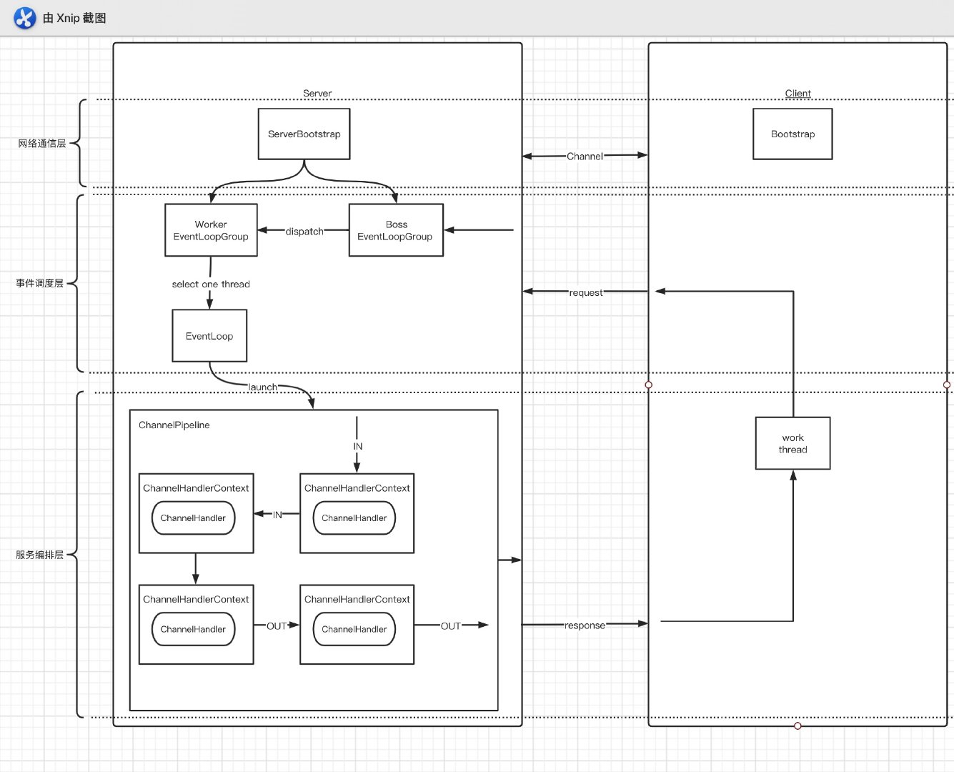This screenshot has height=772, width=954.
Task: Select the EventLoop box
Action: (209, 336)
